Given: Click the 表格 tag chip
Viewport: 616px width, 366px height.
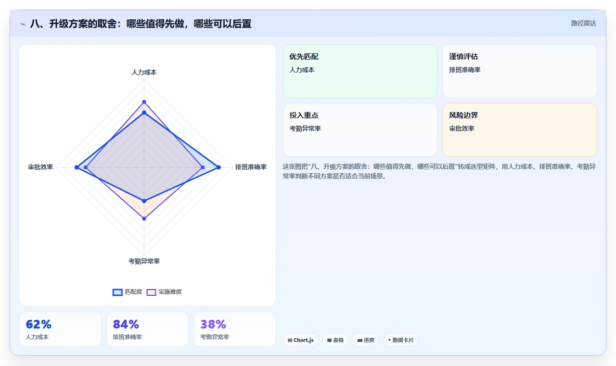Looking at the screenshot, I should (335, 340).
